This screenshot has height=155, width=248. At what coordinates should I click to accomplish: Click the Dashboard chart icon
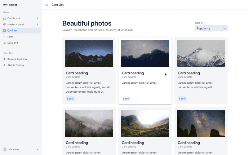pyautogui.click(x=4, y=18)
